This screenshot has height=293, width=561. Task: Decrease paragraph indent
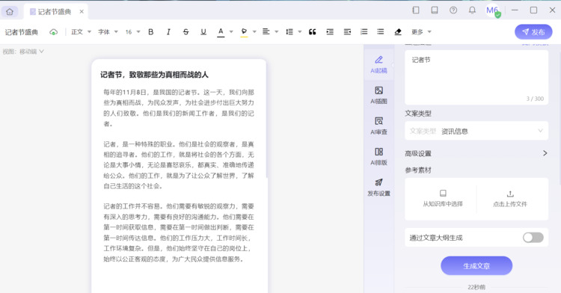[347, 32]
